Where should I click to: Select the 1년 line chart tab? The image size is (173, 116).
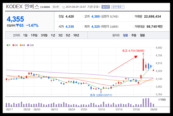(53, 35)
